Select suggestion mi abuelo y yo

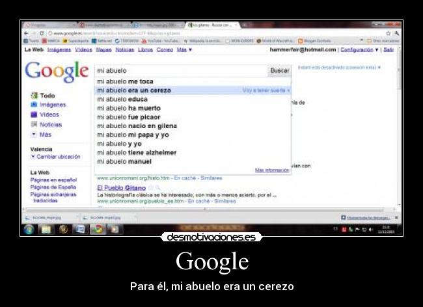click(193, 144)
